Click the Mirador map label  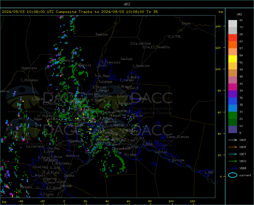(130, 155)
